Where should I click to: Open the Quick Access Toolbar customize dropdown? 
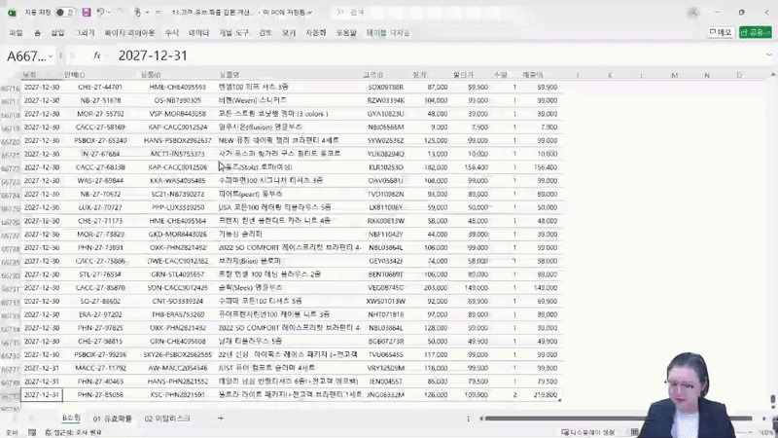pos(147,13)
